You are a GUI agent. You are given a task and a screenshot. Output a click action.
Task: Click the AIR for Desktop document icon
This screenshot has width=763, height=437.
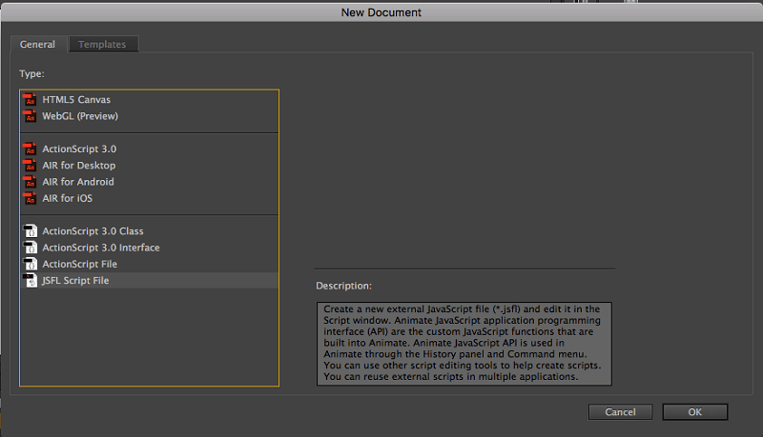(31, 166)
